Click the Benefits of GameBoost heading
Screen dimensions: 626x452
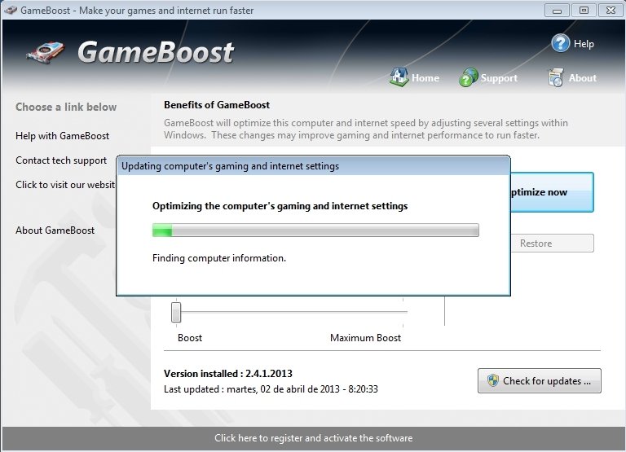(x=217, y=105)
